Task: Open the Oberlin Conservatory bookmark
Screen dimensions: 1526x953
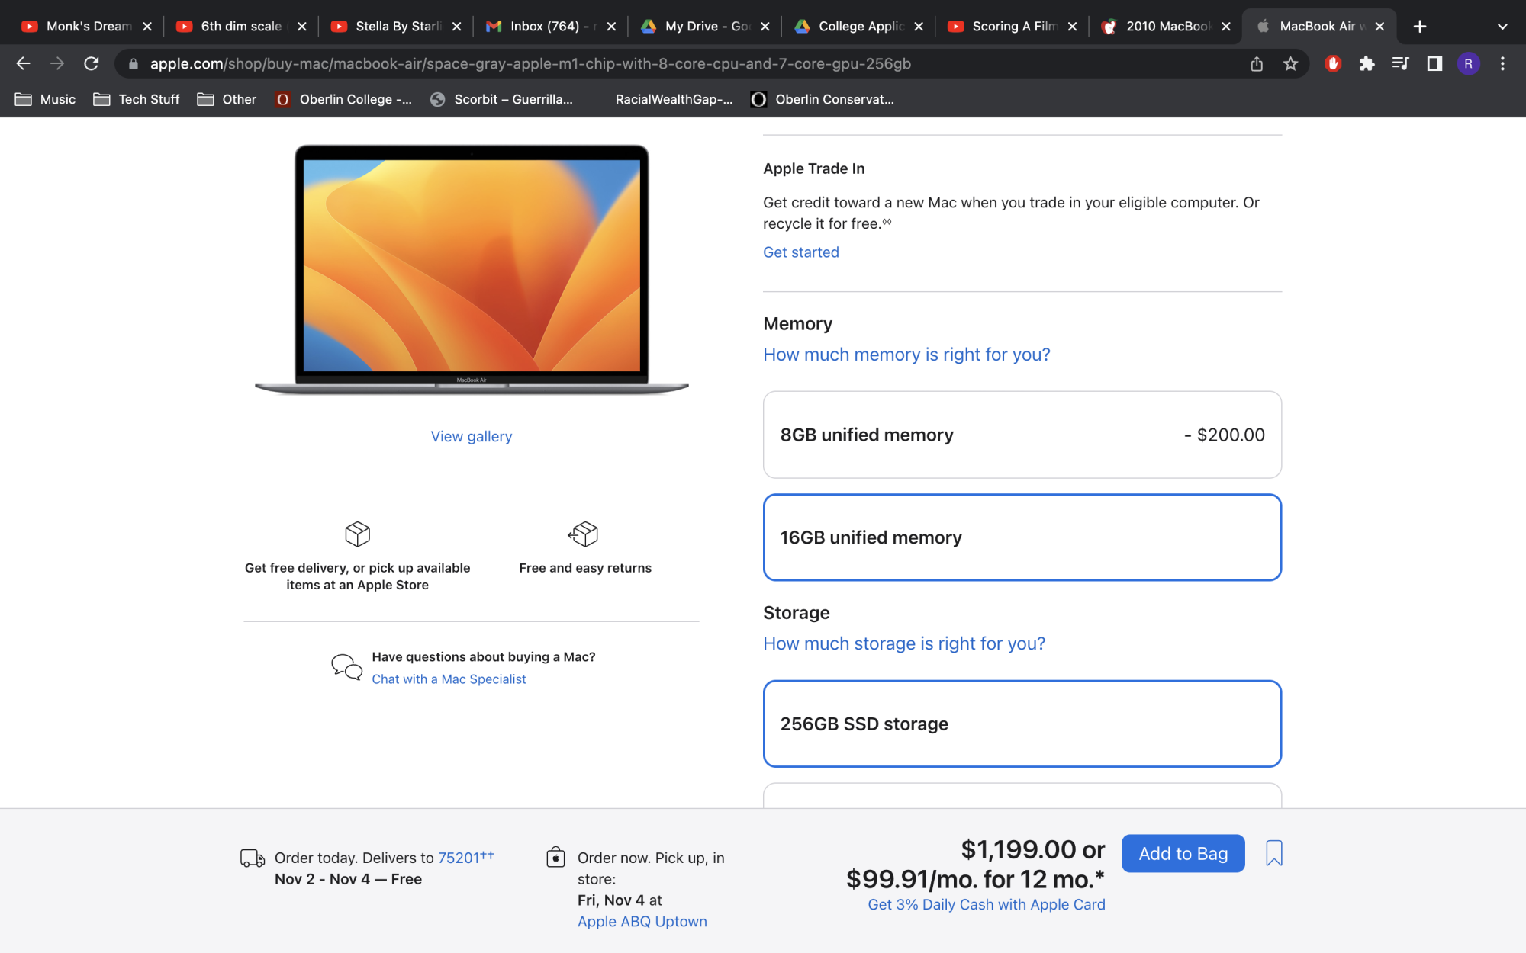Action: (x=823, y=99)
